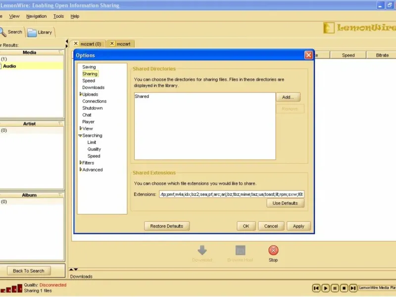Open the Help menu
The image size is (396, 297).
tap(75, 16)
